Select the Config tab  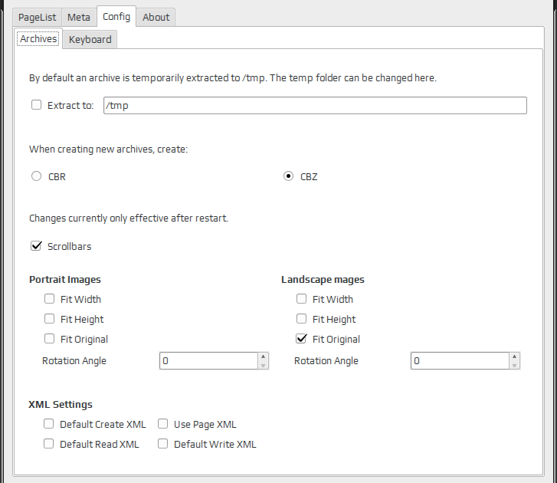[116, 16]
